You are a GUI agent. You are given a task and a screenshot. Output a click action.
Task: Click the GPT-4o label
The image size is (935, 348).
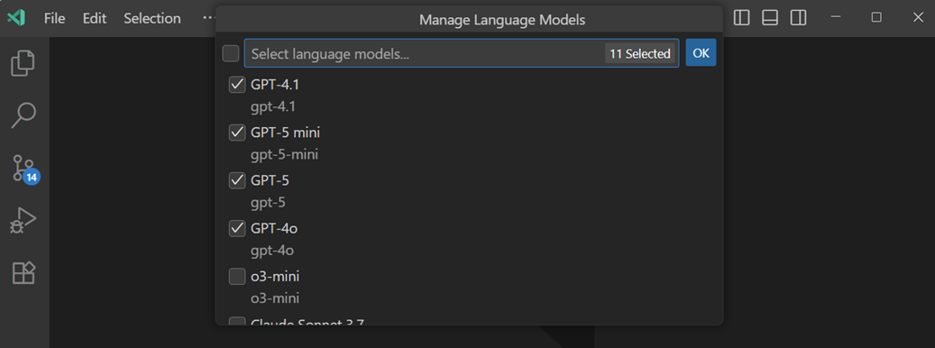pyautogui.click(x=274, y=228)
